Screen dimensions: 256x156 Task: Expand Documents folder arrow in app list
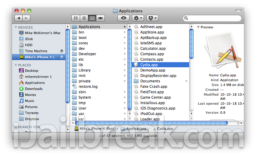(187, 81)
